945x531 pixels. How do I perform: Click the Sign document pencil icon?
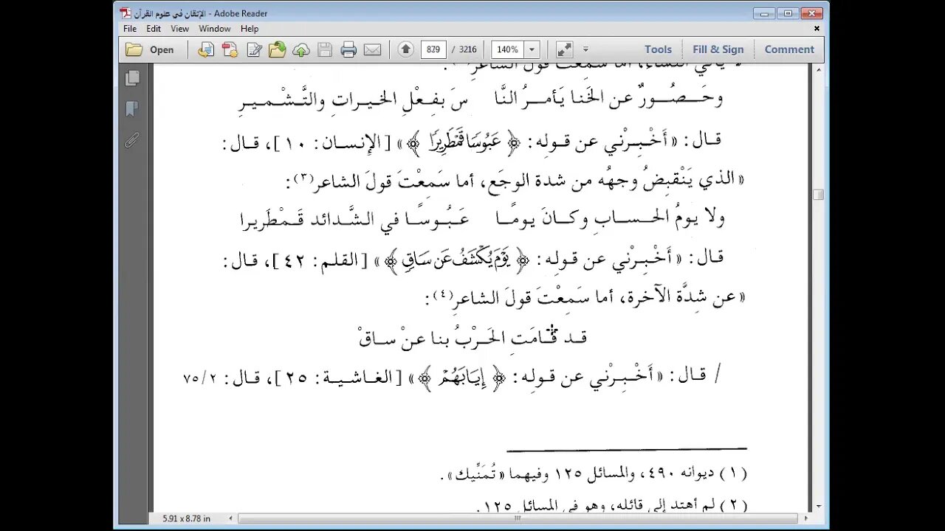coord(254,49)
